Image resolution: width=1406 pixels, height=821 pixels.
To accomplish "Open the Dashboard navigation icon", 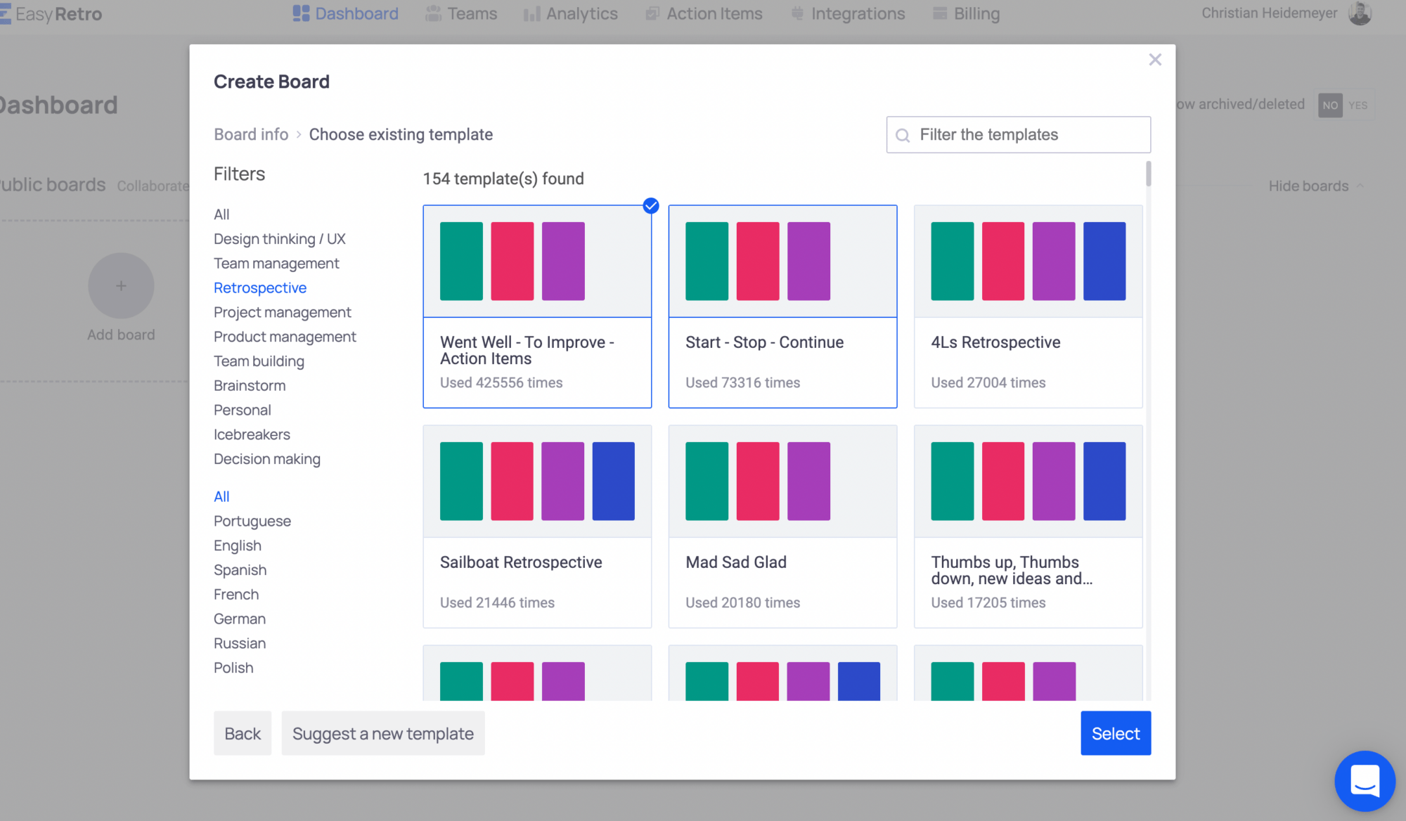I will pyautogui.click(x=300, y=13).
